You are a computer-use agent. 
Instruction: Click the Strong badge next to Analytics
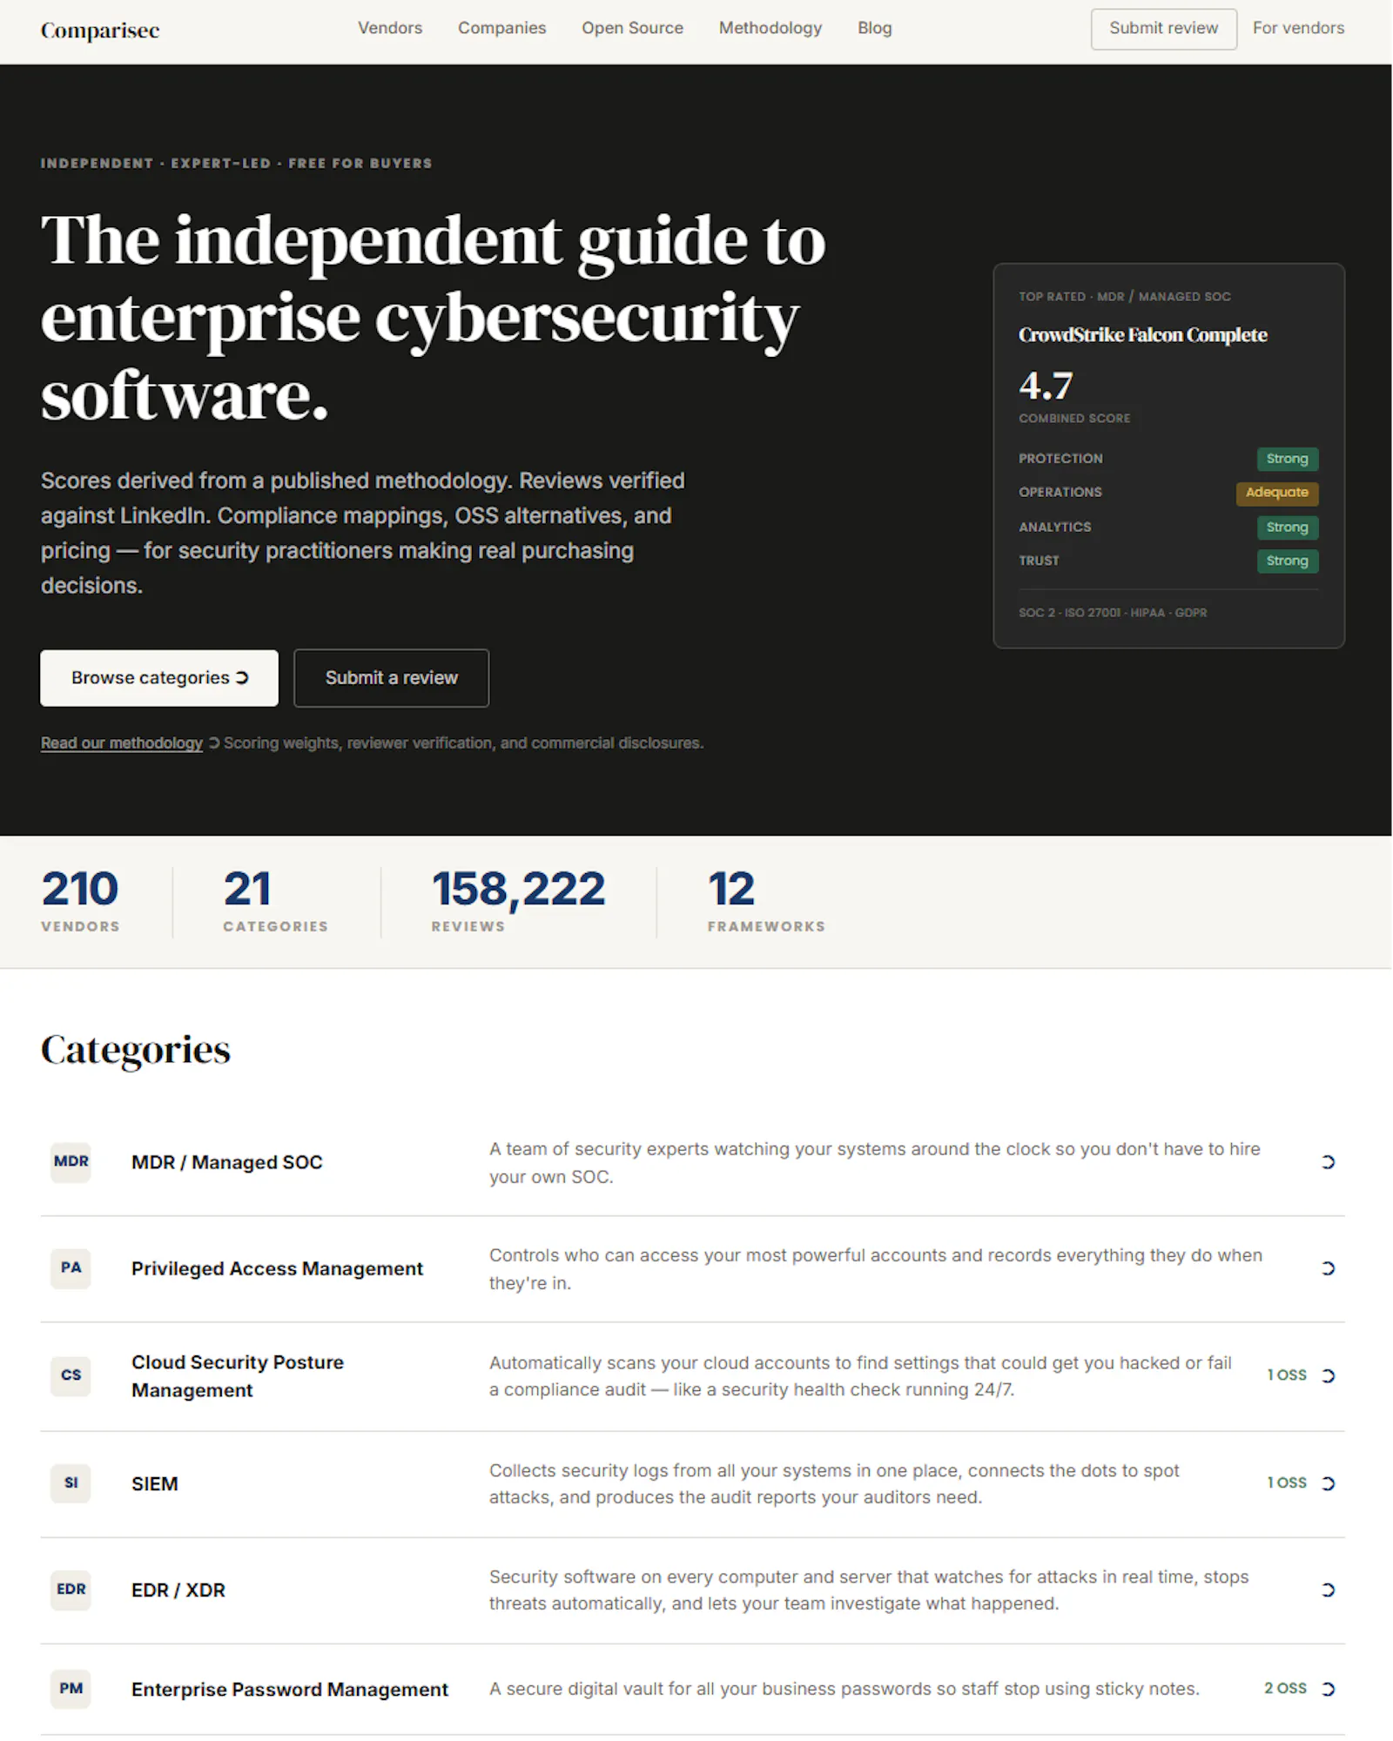pyautogui.click(x=1288, y=528)
